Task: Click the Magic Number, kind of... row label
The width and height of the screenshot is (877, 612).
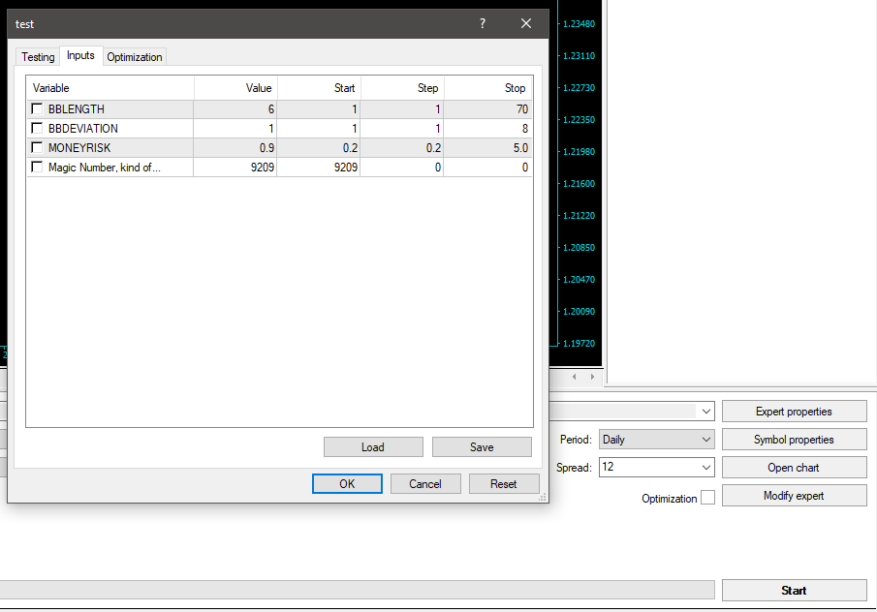Action: [104, 168]
